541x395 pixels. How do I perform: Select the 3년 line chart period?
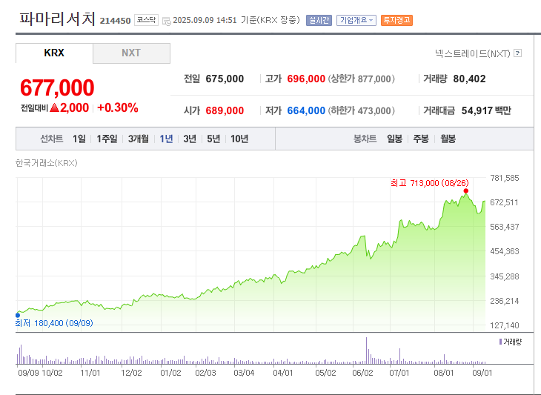190,139
